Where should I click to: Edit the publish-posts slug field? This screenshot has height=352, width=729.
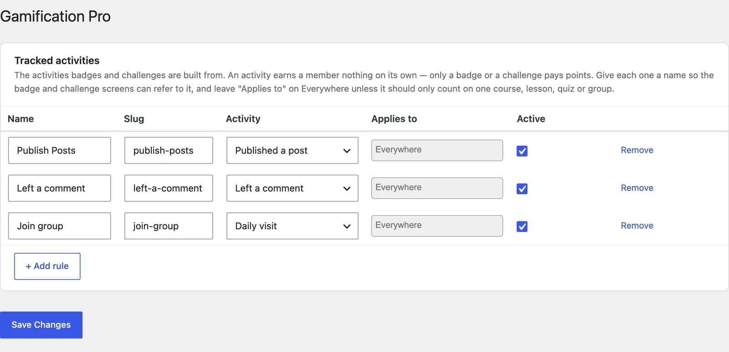(x=169, y=151)
